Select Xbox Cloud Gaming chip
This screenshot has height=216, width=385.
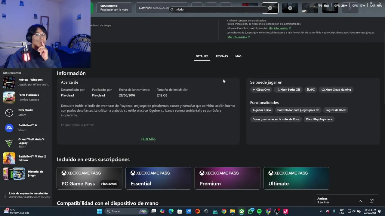pos(336,90)
